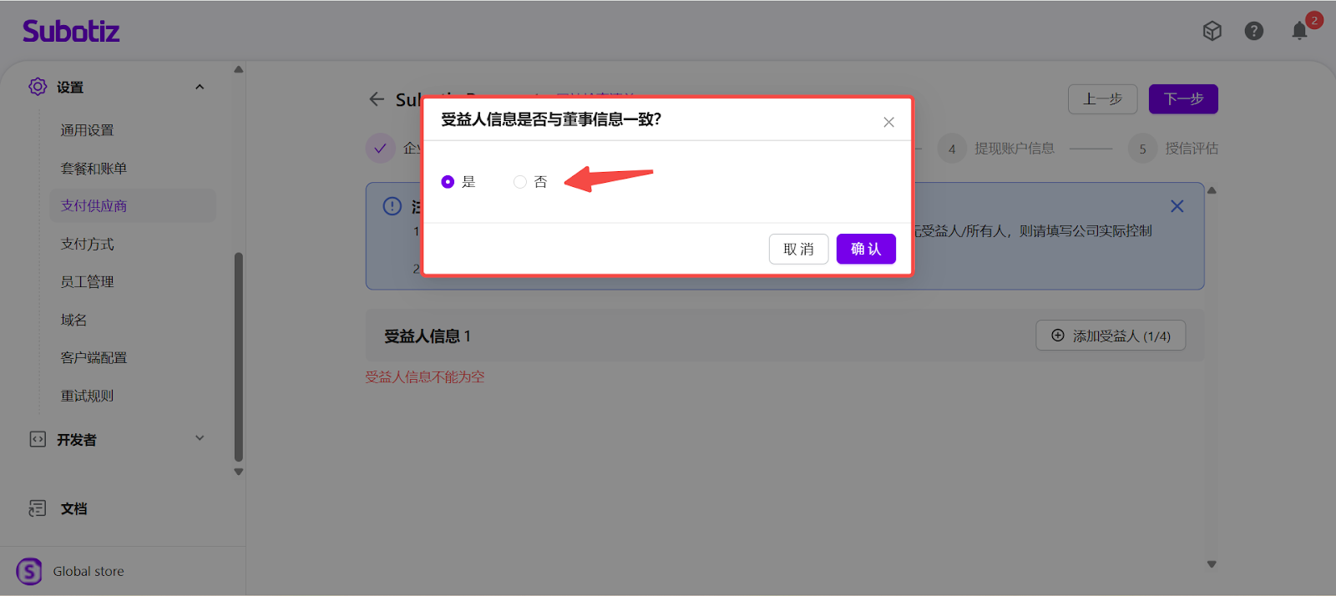Open the 3D cube icon in header
This screenshot has width=1336, height=596.
pos(1212,31)
